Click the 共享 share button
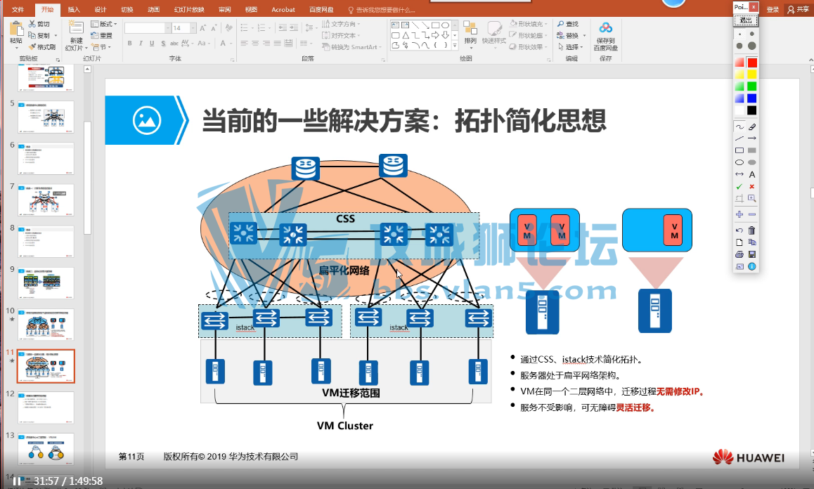This screenshot has height=489, width=814. pyautogui.click(x=799, y=9)
